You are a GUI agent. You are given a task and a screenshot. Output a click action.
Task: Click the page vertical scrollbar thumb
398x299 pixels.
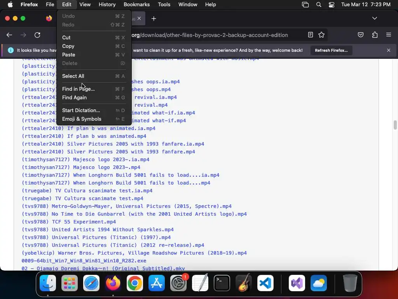395,125
